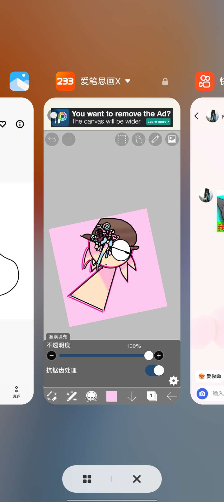Collapse the tool panel down arrow
224x502 pixels.
(x=132, y=396)
